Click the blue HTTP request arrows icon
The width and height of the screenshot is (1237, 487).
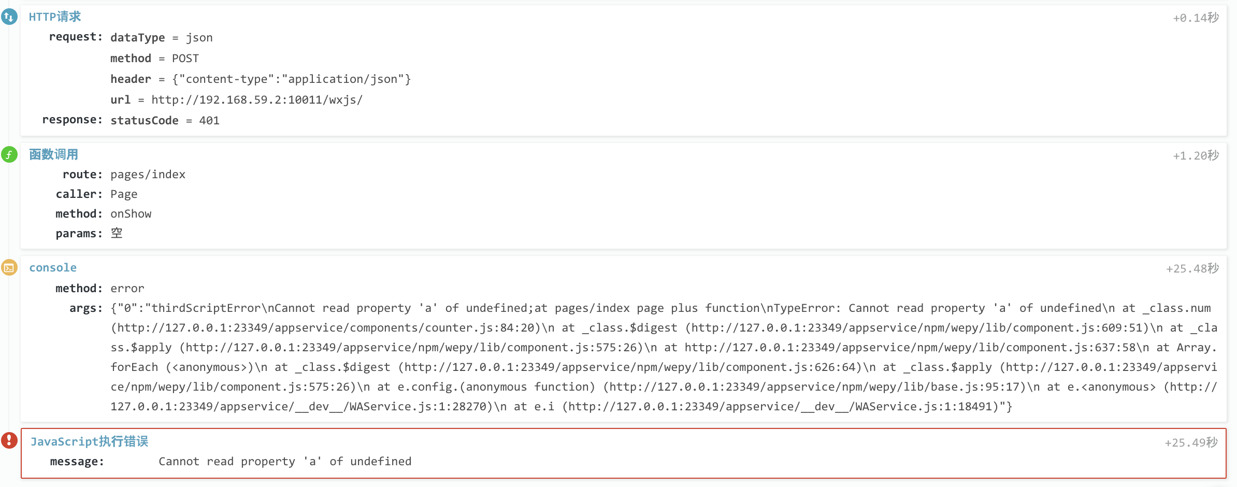pos(9,17)
